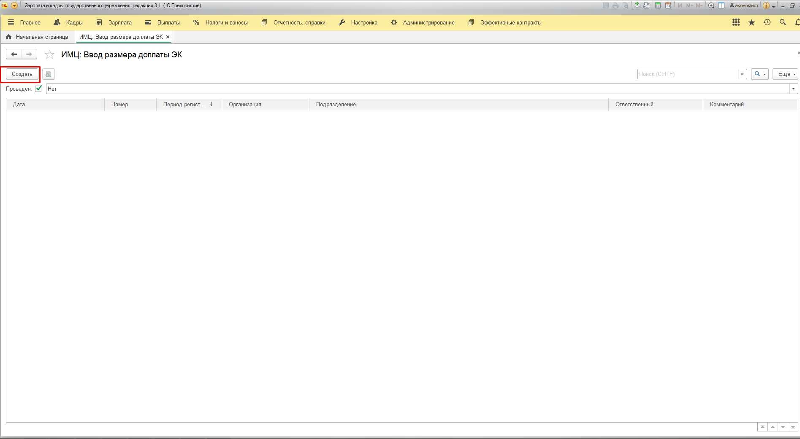Open the calendar icon showing 31

tap(668, 5)
